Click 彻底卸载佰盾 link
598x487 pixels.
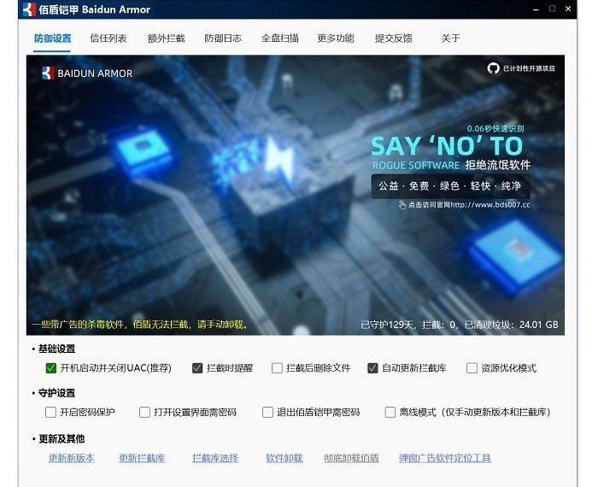click(x=351, y=458)
